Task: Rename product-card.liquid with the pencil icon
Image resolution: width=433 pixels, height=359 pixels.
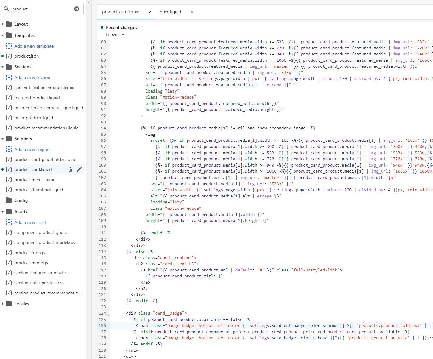Action: pos(79,169)
